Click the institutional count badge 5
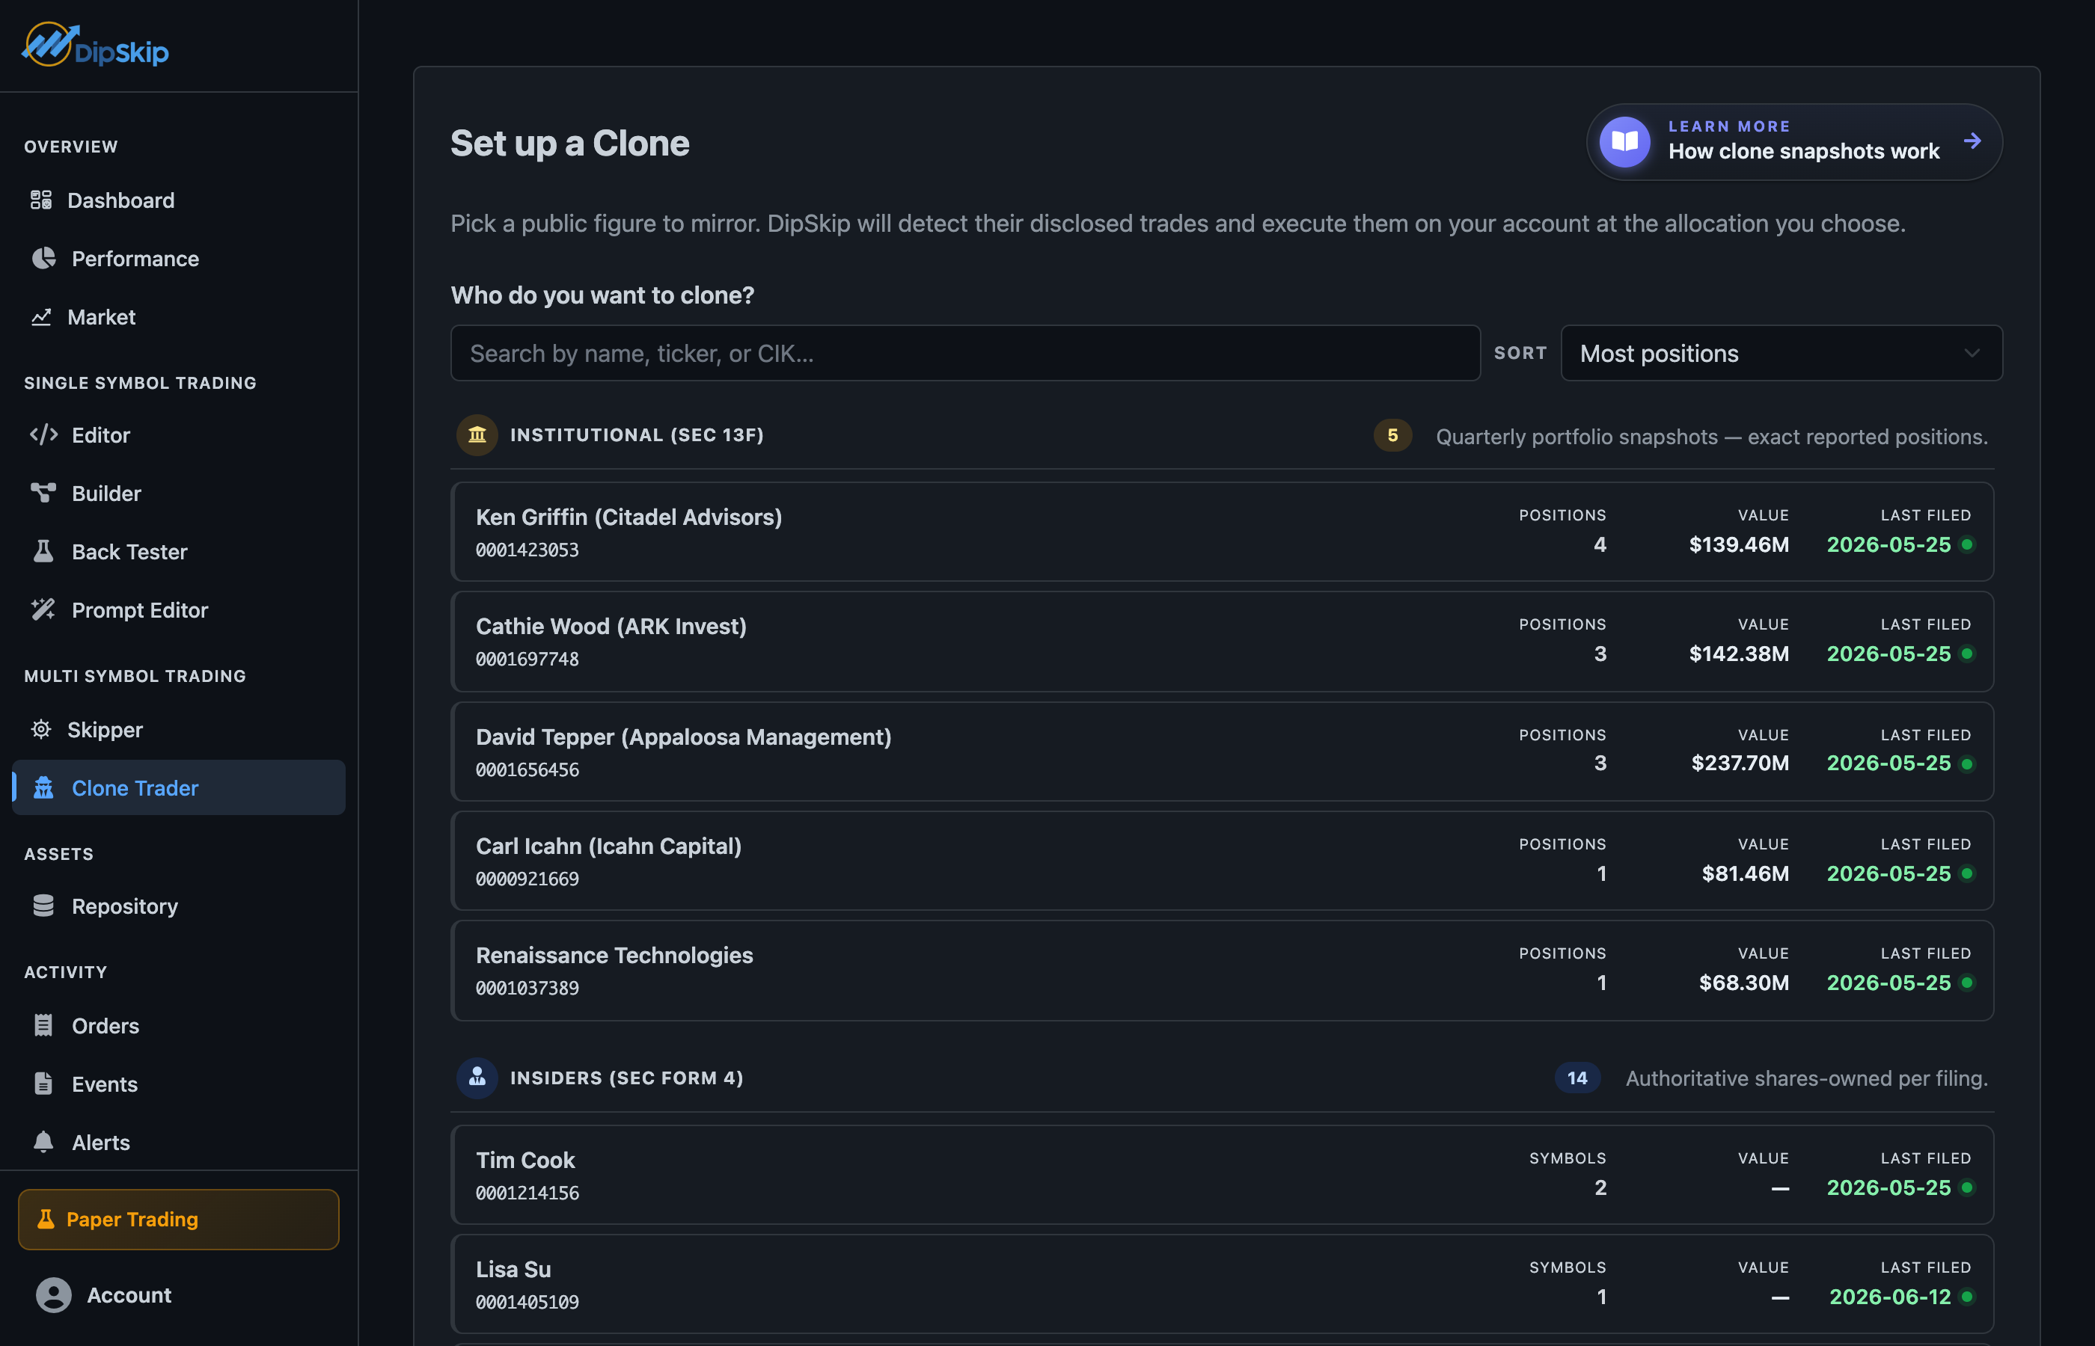Image resolution: width=2095 pixels, height=1346 pixels. pos(1392,435)
